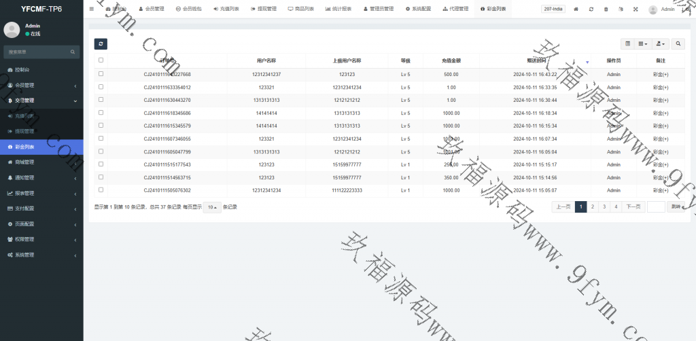
Task: Click the trash clear-cache icon in header
Action: (x=606, y=10)
